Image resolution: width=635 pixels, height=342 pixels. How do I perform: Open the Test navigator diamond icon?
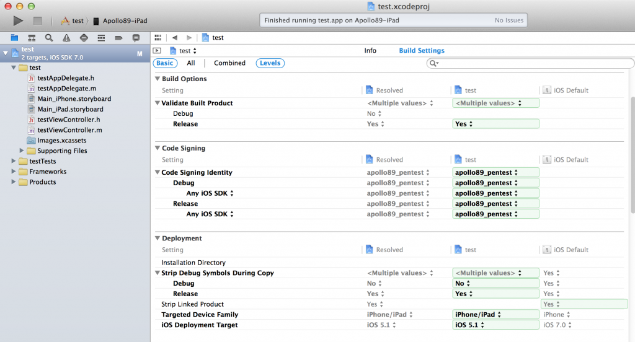pos(84,38)
